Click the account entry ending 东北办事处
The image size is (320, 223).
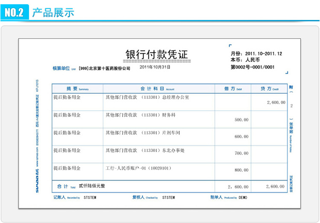pos(145,150)
